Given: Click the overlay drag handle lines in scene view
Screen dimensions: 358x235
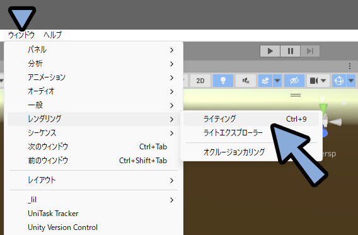Looking at the screenshot, I should coord(296,95).
